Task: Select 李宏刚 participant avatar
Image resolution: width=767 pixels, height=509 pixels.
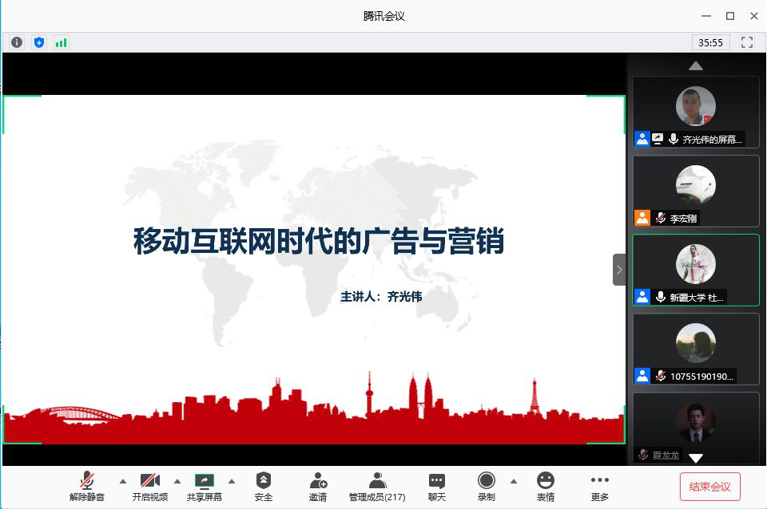Action: pyautogui.click(x=696, y=184)
